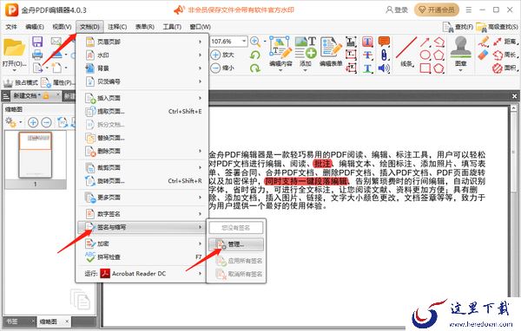Choose 加密 encryption menu entry

[x=143, y=243]
